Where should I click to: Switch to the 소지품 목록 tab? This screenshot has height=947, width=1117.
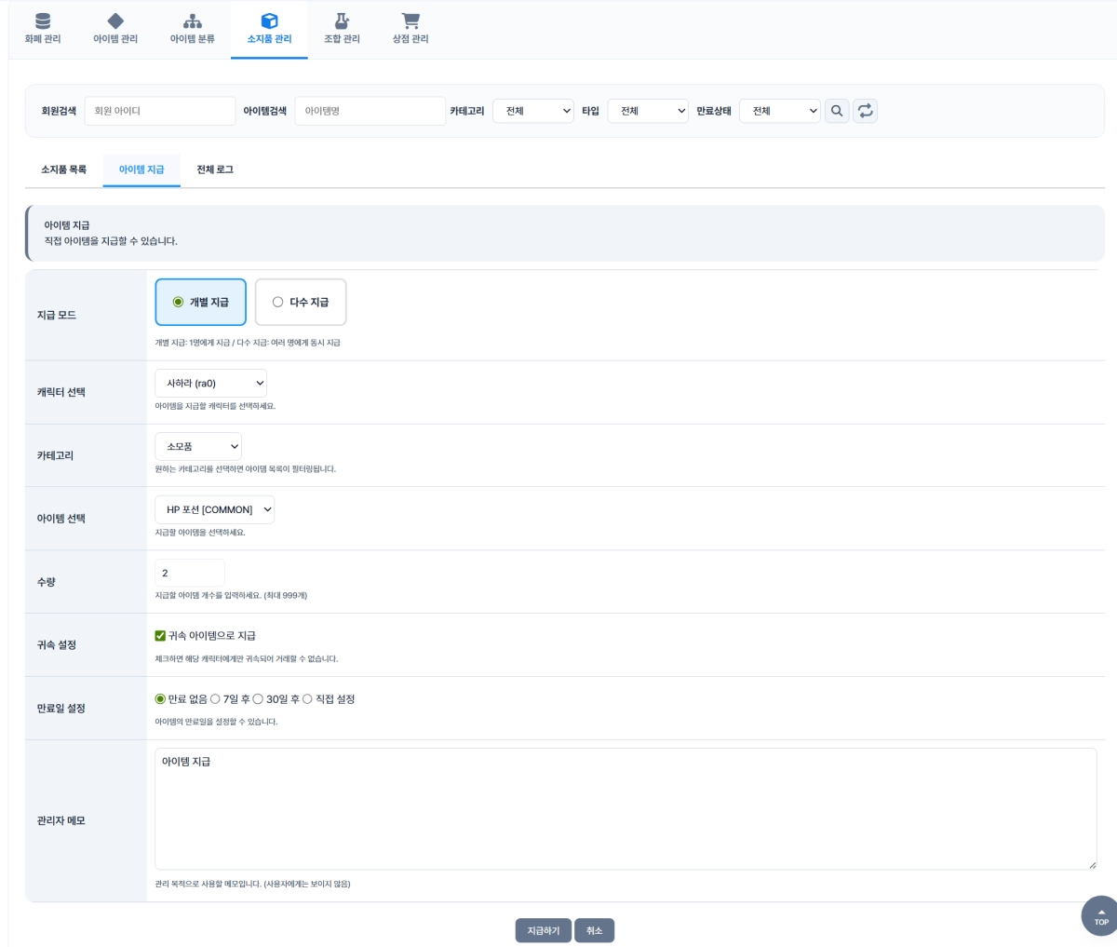tap(63, 169)
